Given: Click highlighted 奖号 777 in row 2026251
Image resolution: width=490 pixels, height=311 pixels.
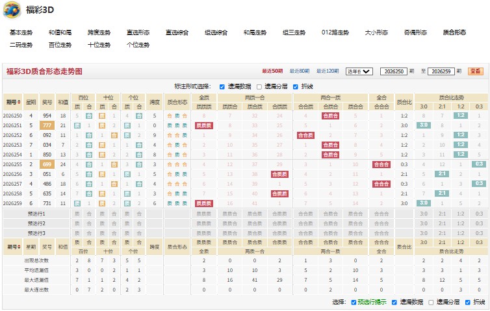Looking at the screenshot, I should (x=47, y=125).
